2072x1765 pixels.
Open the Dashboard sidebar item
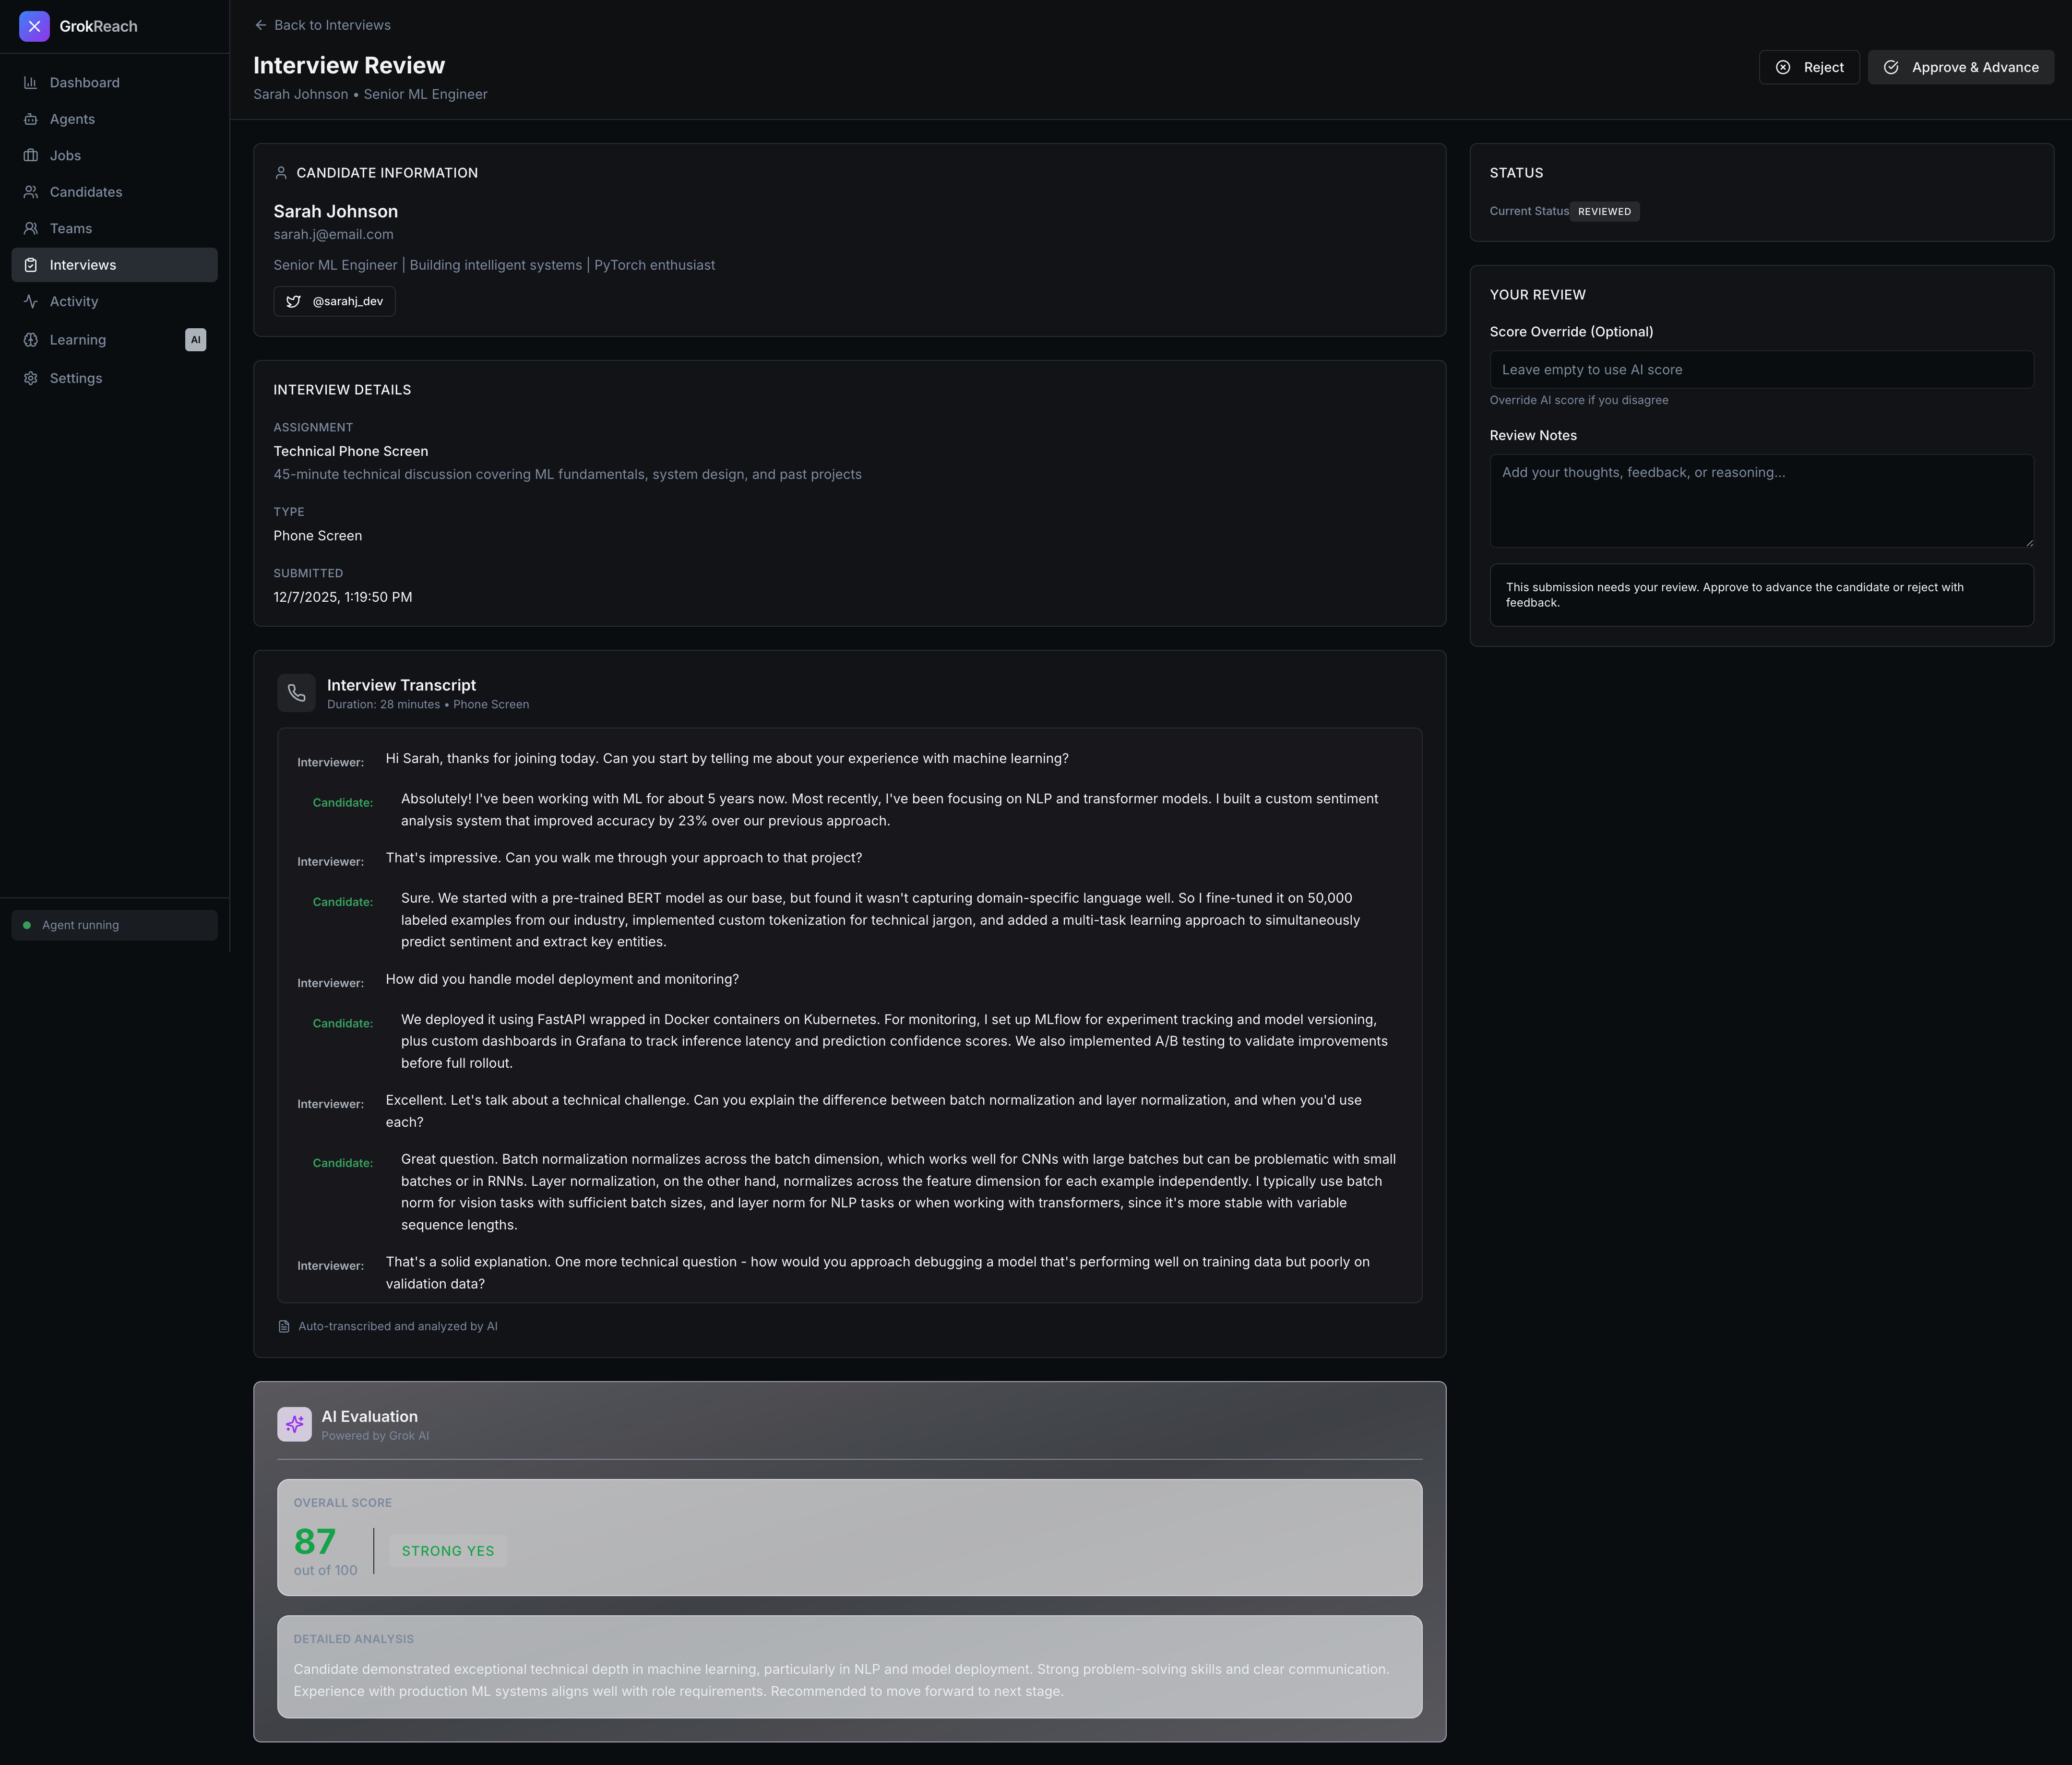tap(84, 83)
